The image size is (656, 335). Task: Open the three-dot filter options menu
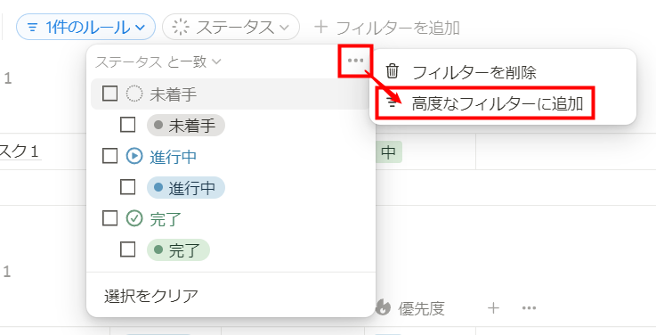point(355,61)
